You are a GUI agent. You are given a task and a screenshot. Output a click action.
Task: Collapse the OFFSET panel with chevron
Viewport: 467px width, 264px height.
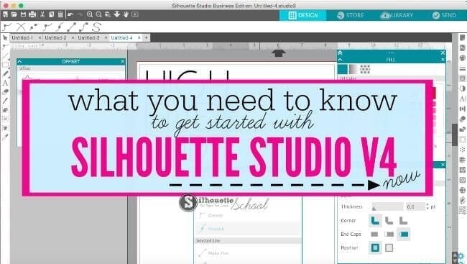[19, 61]
